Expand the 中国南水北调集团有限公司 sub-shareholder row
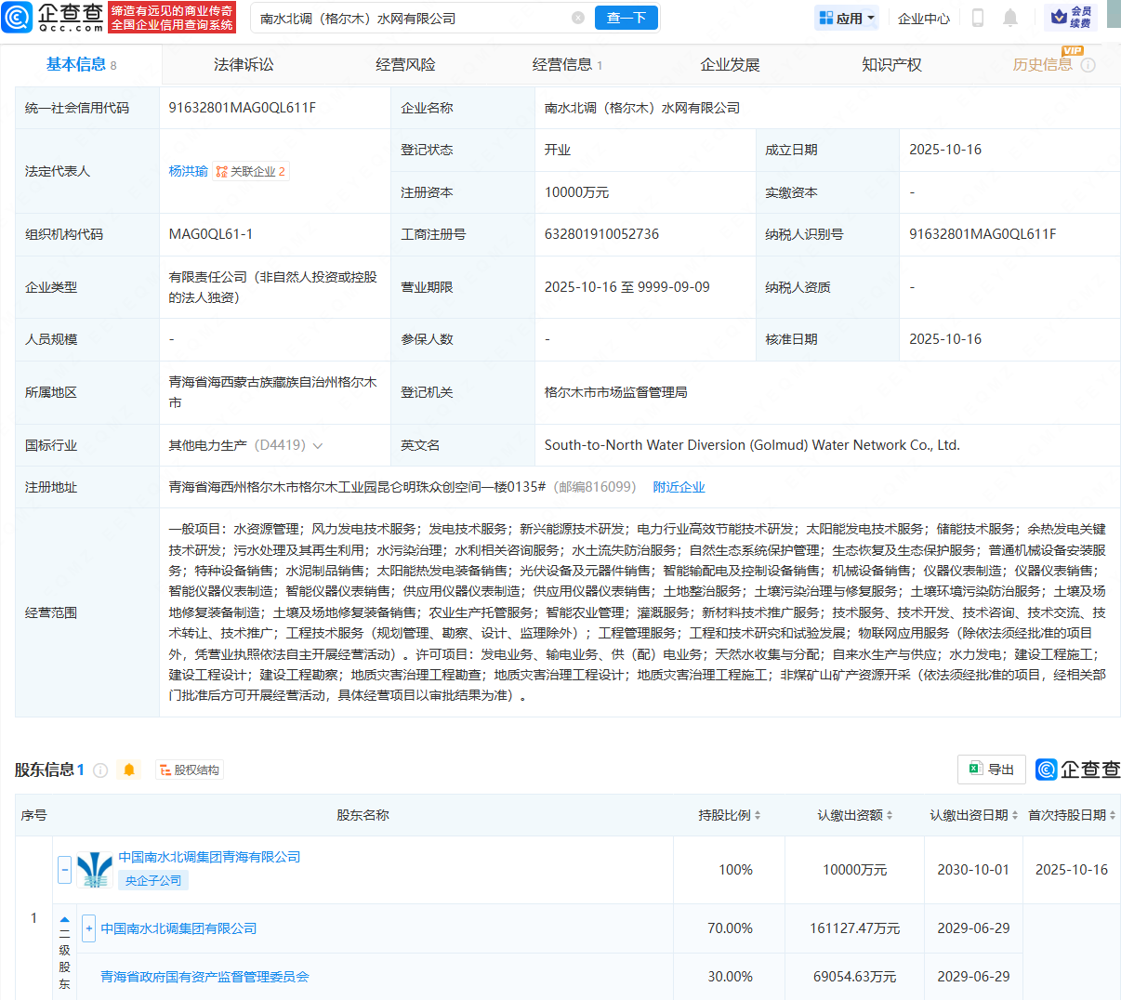The width and height of the screenshot is (1121, 1000). click(88, 928)
